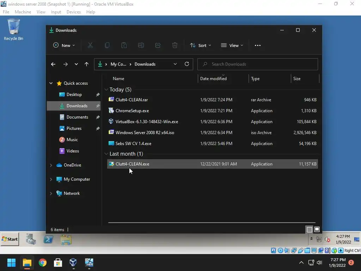
Task: Expand the Network tree node
Action: 51,193
